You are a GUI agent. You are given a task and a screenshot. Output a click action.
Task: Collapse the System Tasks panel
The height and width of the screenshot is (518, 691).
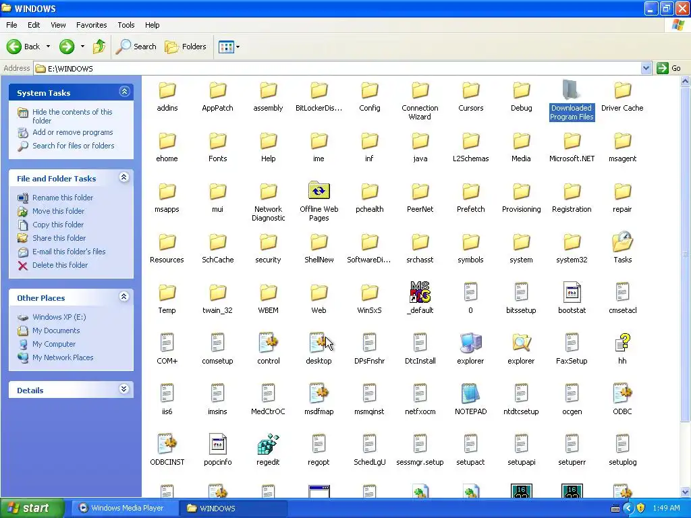coord(124,92)
